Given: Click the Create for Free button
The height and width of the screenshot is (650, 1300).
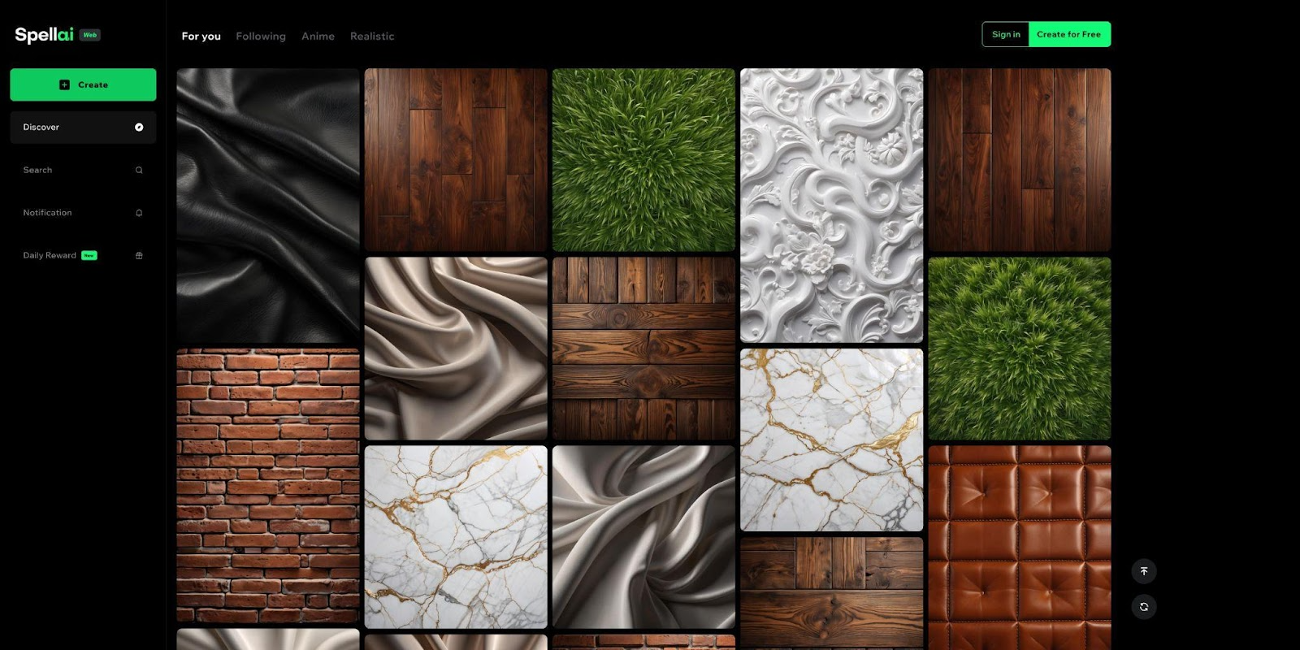Looking at the screenshot, I should (x=1068, y=34).
